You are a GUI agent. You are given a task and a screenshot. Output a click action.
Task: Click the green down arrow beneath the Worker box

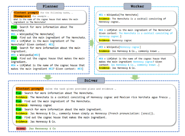[135, 77]
